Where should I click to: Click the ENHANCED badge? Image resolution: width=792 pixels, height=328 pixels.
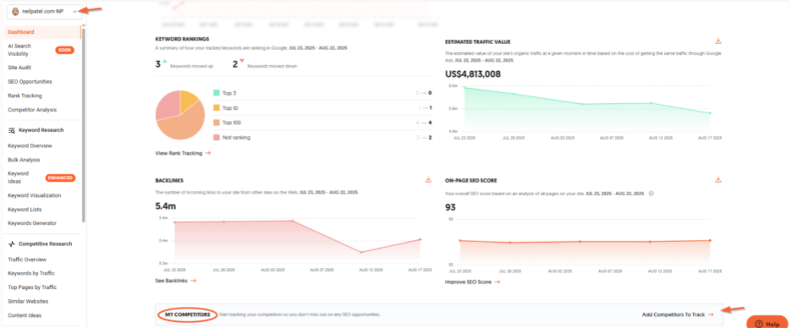(x=61, y=178)
